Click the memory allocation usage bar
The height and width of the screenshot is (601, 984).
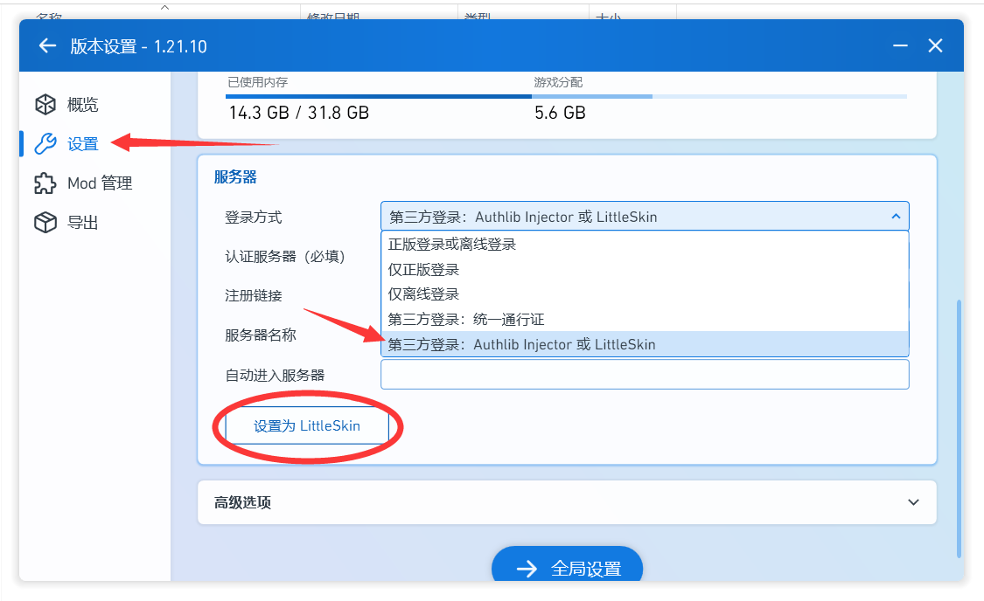[x=566, y=96]
